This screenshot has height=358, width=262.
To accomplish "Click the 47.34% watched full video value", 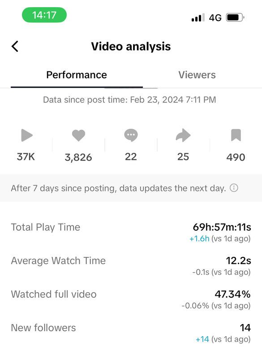I will [x=232, y=294].
